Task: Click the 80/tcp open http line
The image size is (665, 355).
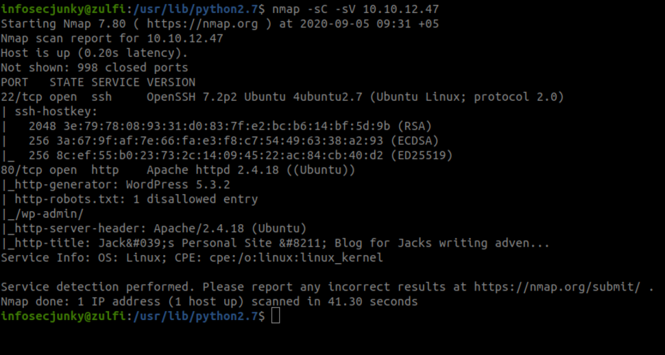Action: pos(178,170)
